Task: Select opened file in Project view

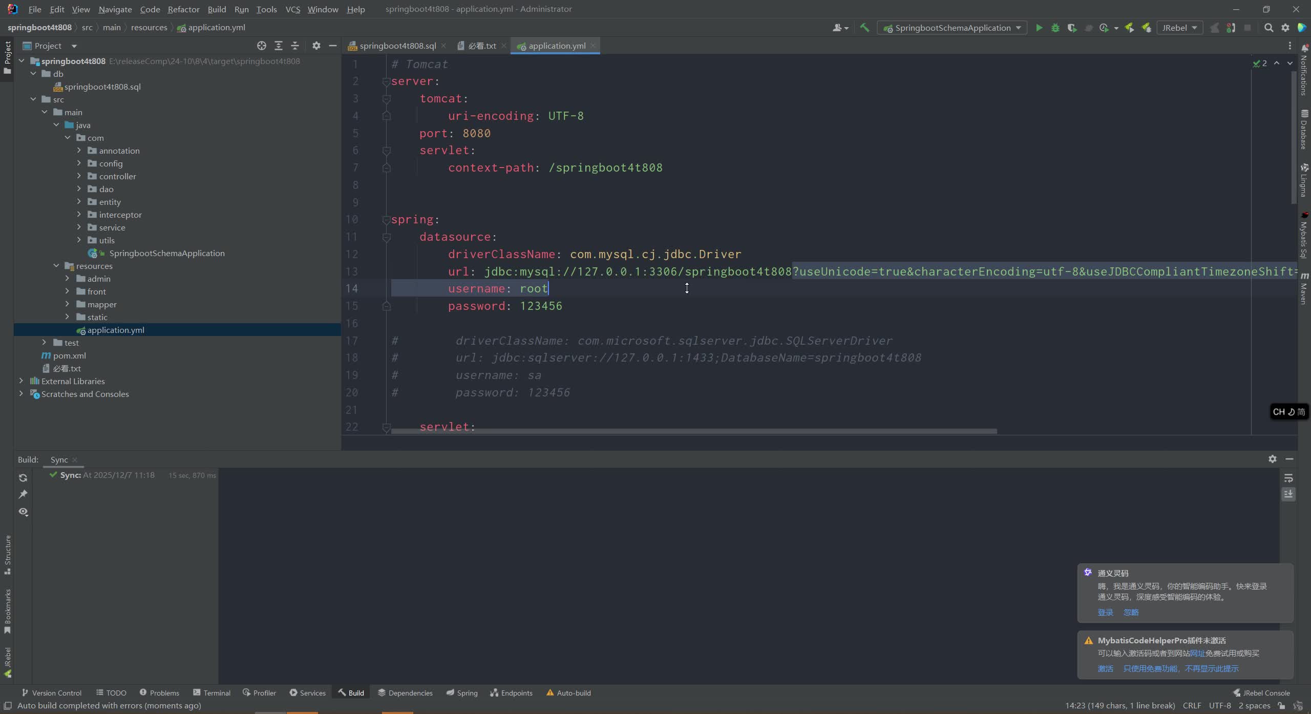Action: [x=261, y=46]
